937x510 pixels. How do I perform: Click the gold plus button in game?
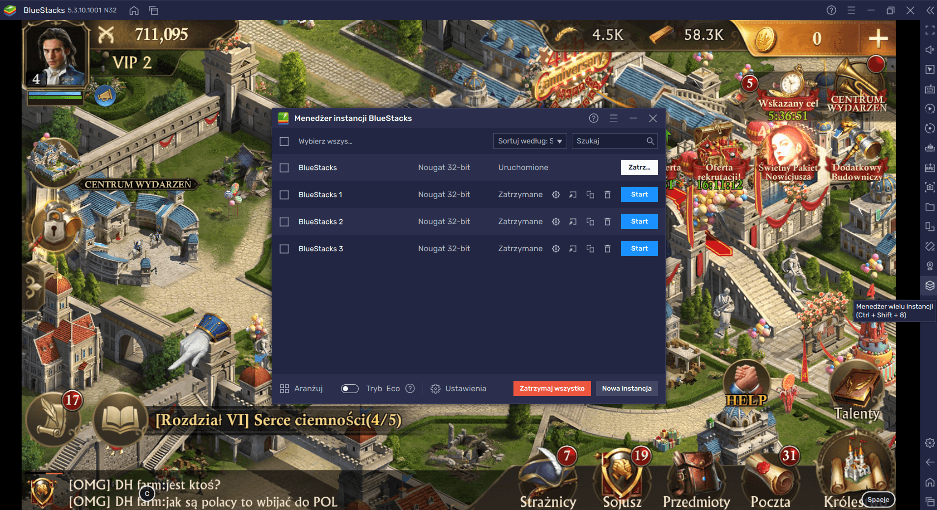pos(878,39)
